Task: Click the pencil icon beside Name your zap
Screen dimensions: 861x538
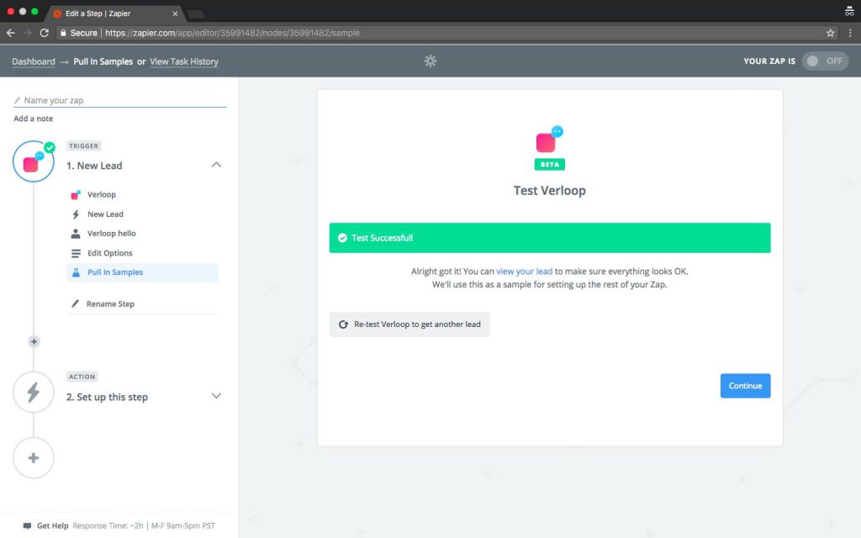Action: (x=17, y=101)
